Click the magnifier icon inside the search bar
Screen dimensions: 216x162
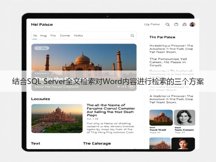point(132,35)
